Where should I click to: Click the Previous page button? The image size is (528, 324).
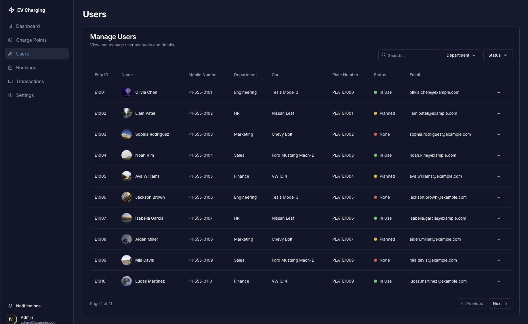coord(471,304)
